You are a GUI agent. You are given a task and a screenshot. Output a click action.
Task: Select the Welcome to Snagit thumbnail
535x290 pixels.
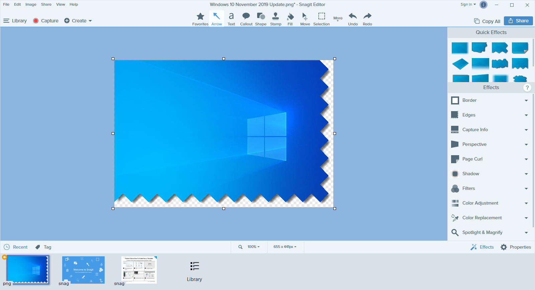[x=83, y=270]
